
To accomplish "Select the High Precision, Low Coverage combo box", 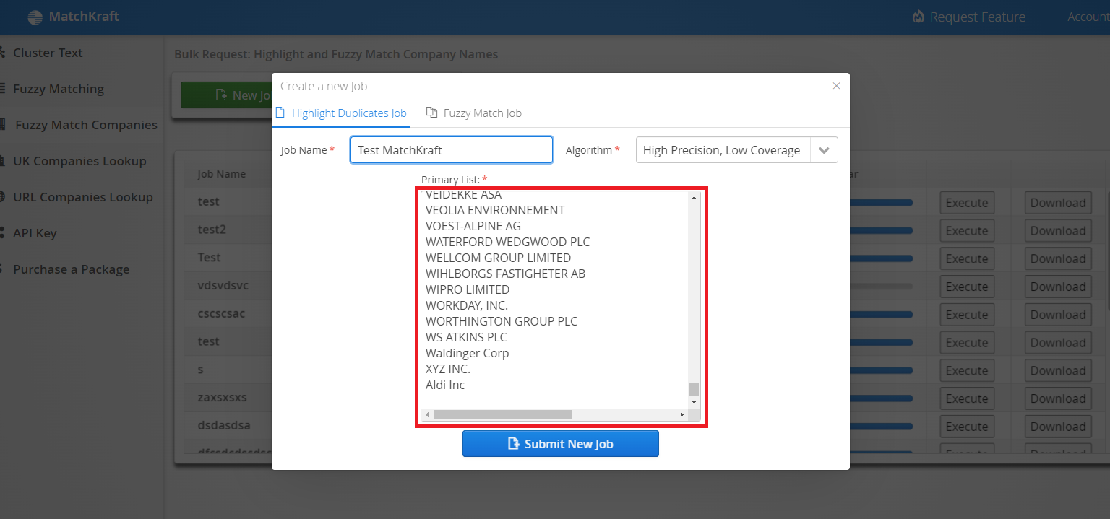I will pos(736,150).
